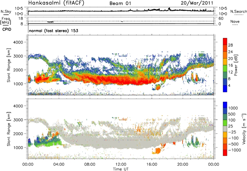Screen dimensions: 247x171
Task: Click the "12:00" time axis label
Action: pos(121,165)
